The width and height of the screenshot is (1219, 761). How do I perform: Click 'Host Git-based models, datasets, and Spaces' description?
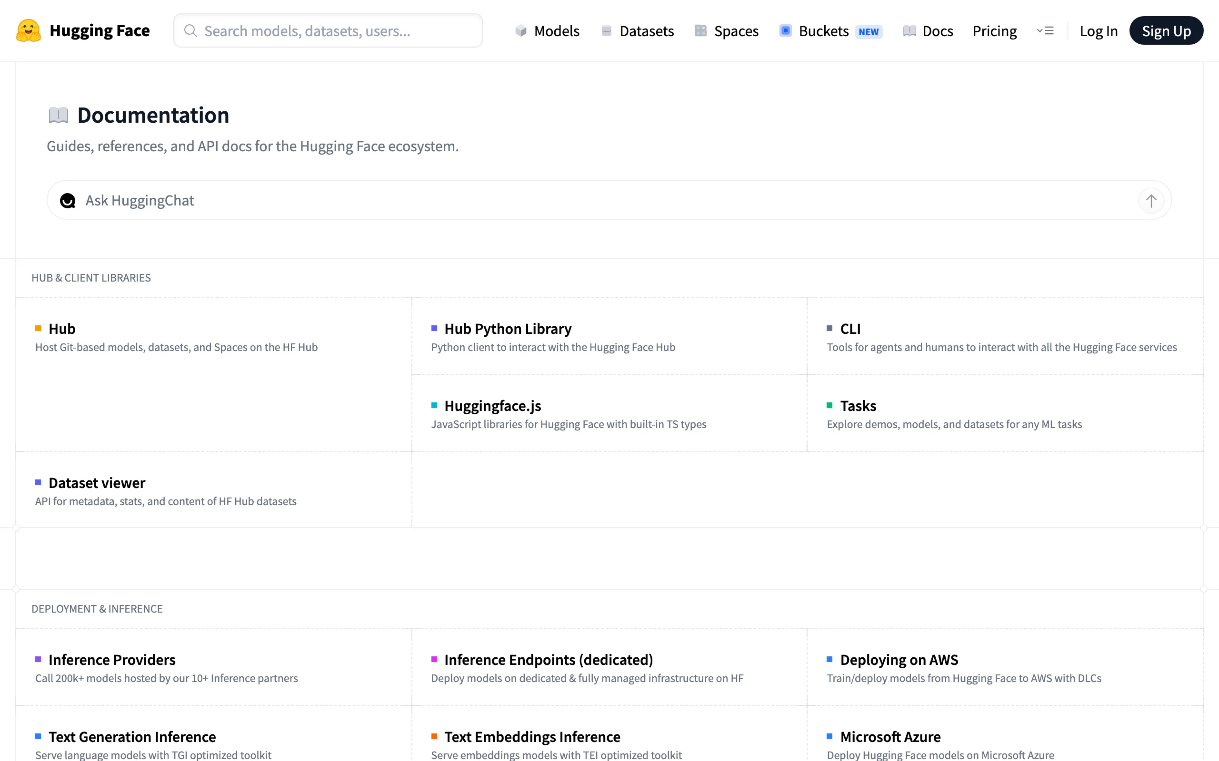pyautogui.click(x=176, y=347)
